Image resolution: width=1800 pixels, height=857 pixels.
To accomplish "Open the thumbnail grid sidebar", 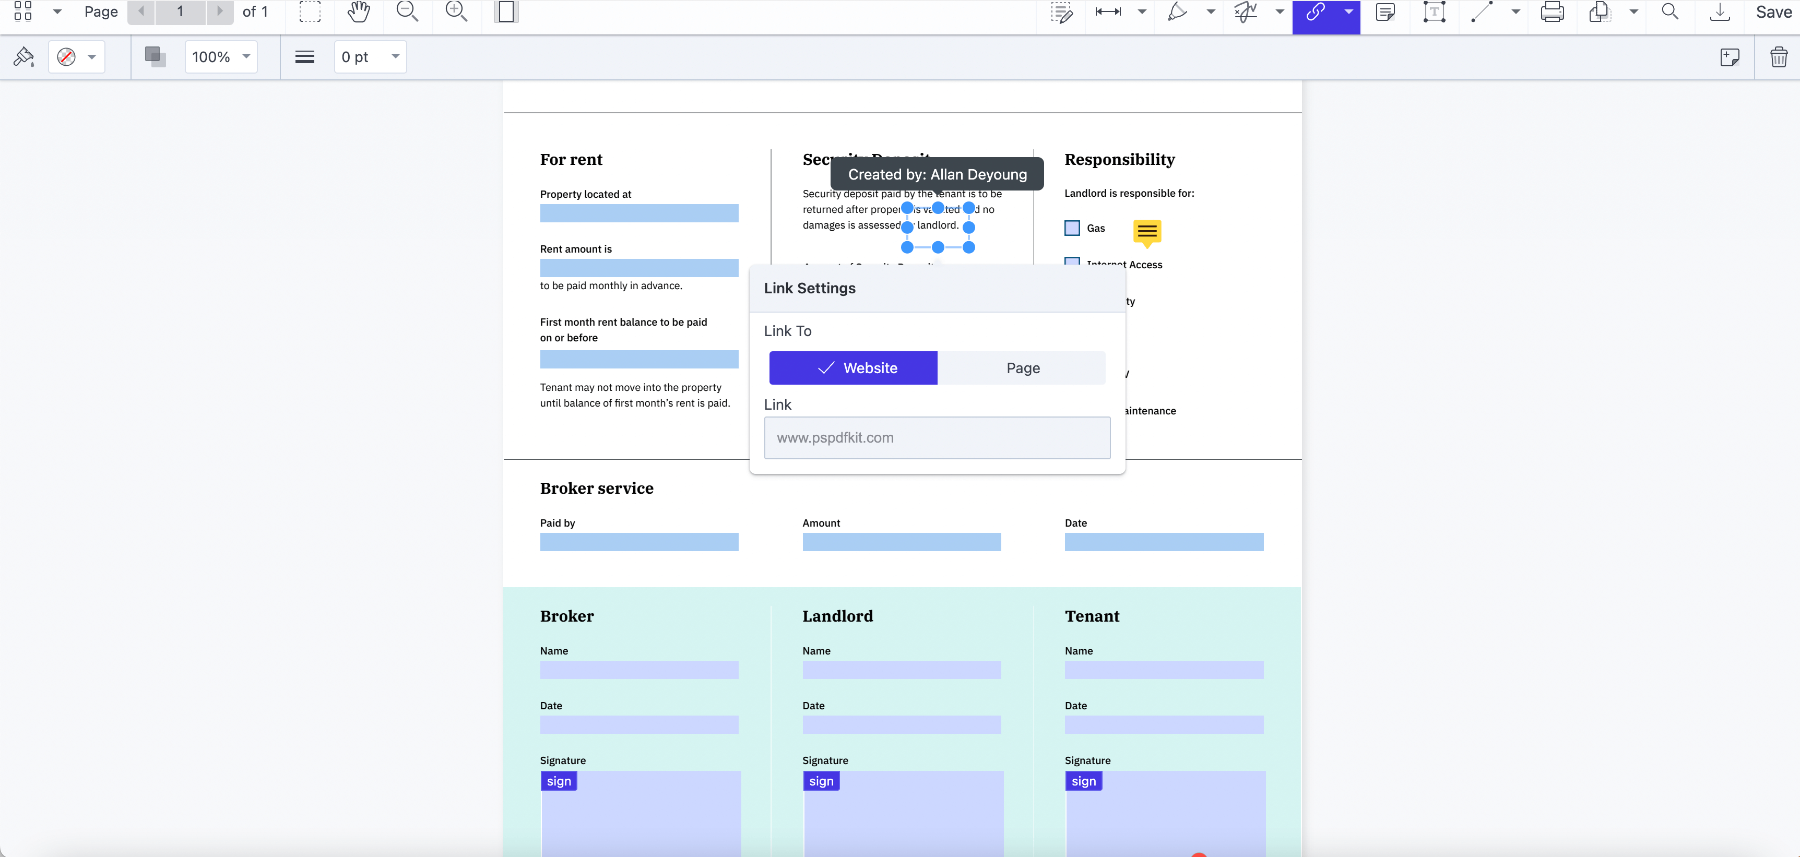I will coord(23,11).
